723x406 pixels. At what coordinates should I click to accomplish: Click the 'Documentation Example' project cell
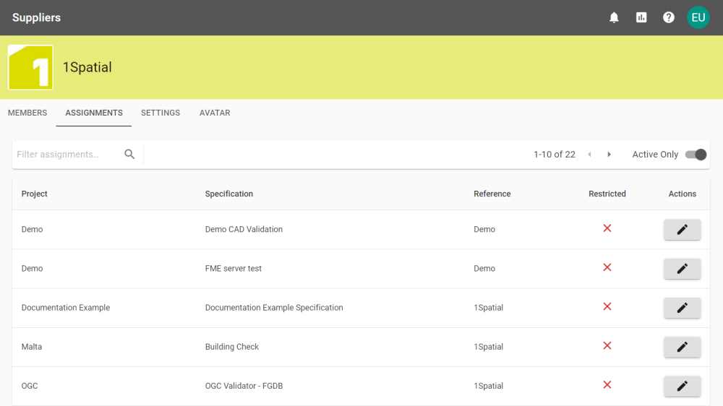click(66, 308)
